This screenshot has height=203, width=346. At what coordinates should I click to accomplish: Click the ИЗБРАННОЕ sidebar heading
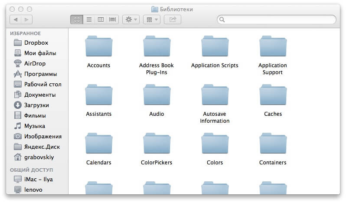[x=26, y=33]
